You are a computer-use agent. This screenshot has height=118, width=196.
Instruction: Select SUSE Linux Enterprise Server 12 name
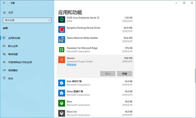click(83, 18)
